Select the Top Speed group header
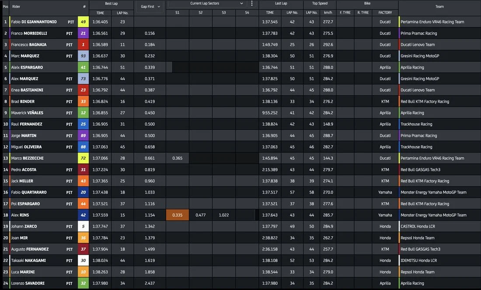 tap(320, 3)
